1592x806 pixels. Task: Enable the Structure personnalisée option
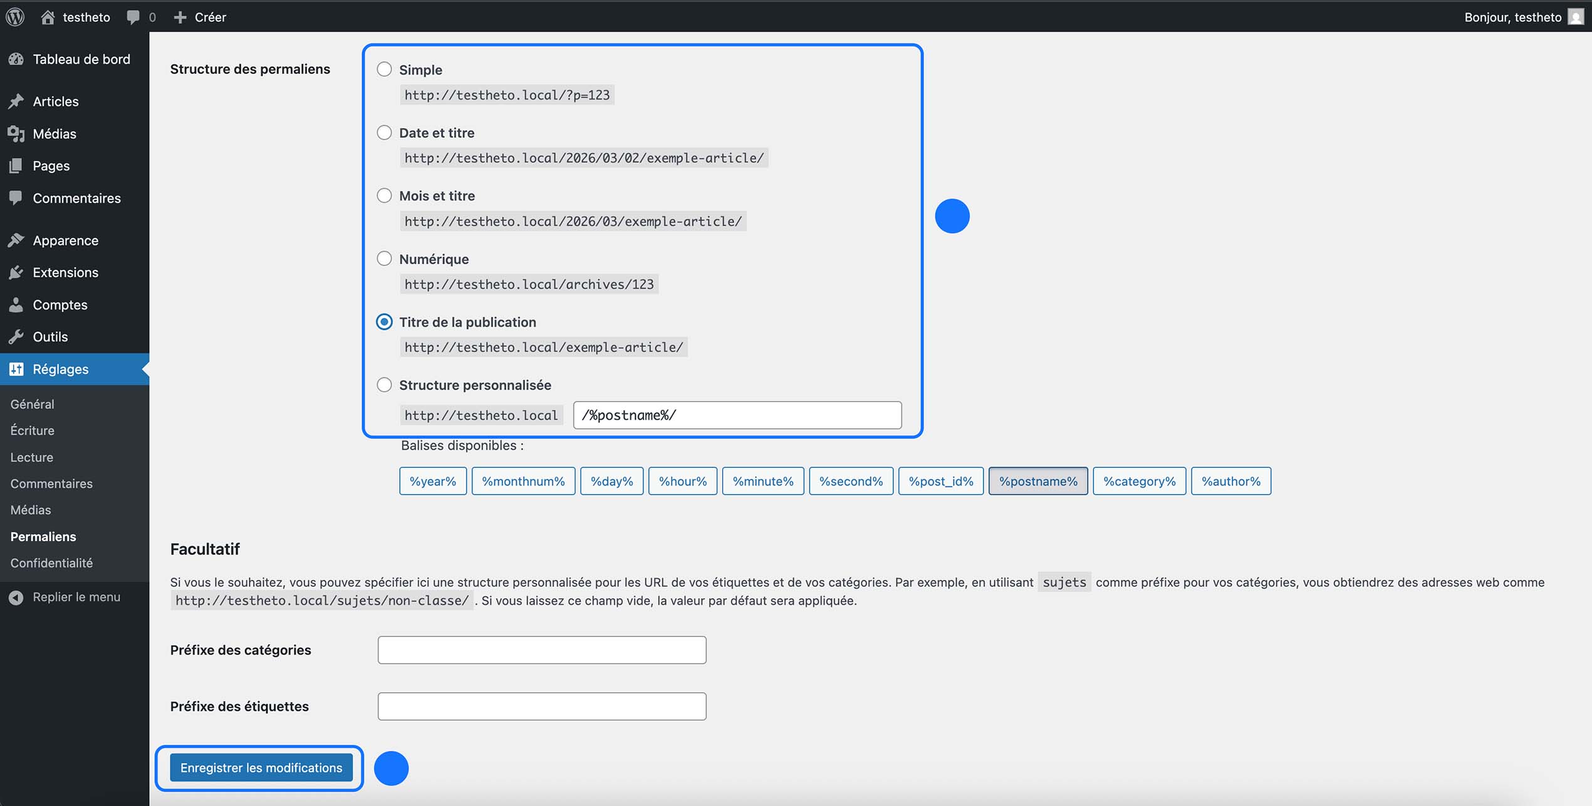pos(384,385)
